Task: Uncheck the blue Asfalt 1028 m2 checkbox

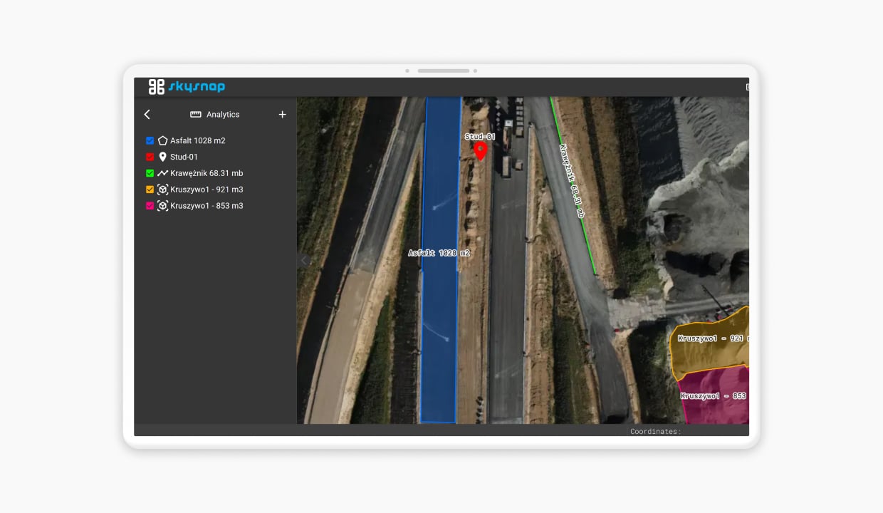Action: click(150, 141)
